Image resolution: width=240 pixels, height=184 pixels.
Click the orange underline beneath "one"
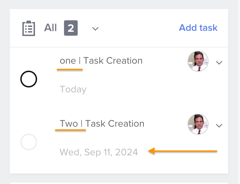pos(70,69)
